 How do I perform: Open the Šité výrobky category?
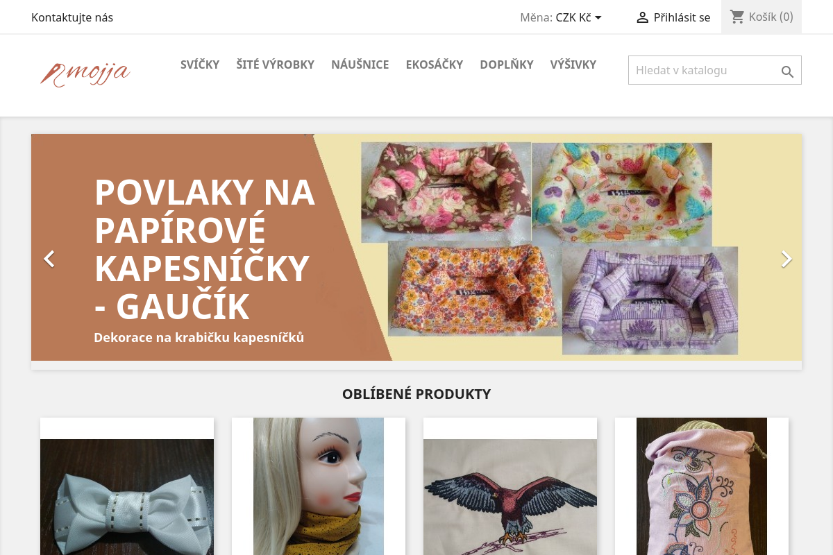[x=275, y=65]
